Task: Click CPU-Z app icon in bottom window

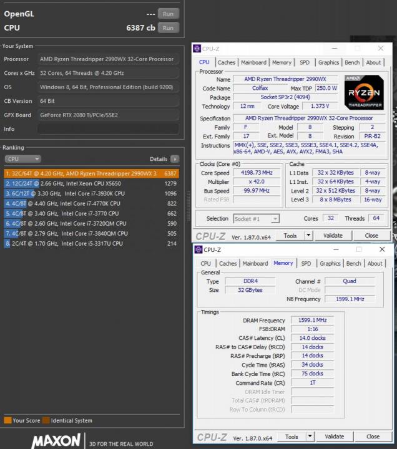Action: 198,249
